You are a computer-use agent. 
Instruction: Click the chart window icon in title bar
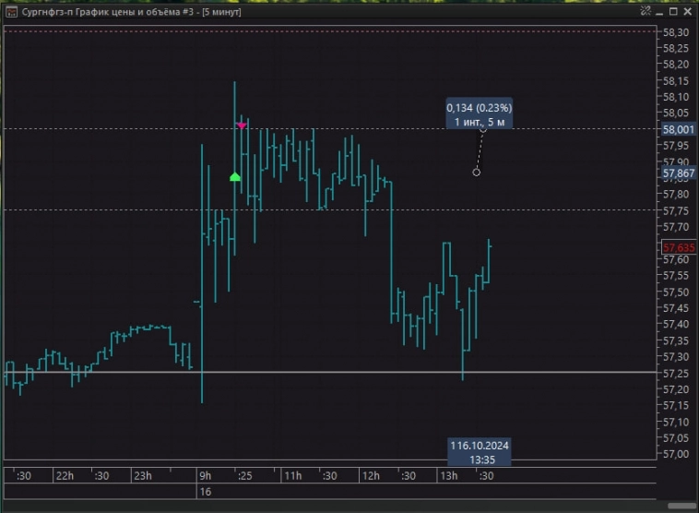(11, 11)
